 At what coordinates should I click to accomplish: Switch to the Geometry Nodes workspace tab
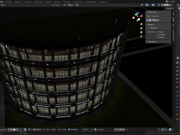[x=91, y=2]
